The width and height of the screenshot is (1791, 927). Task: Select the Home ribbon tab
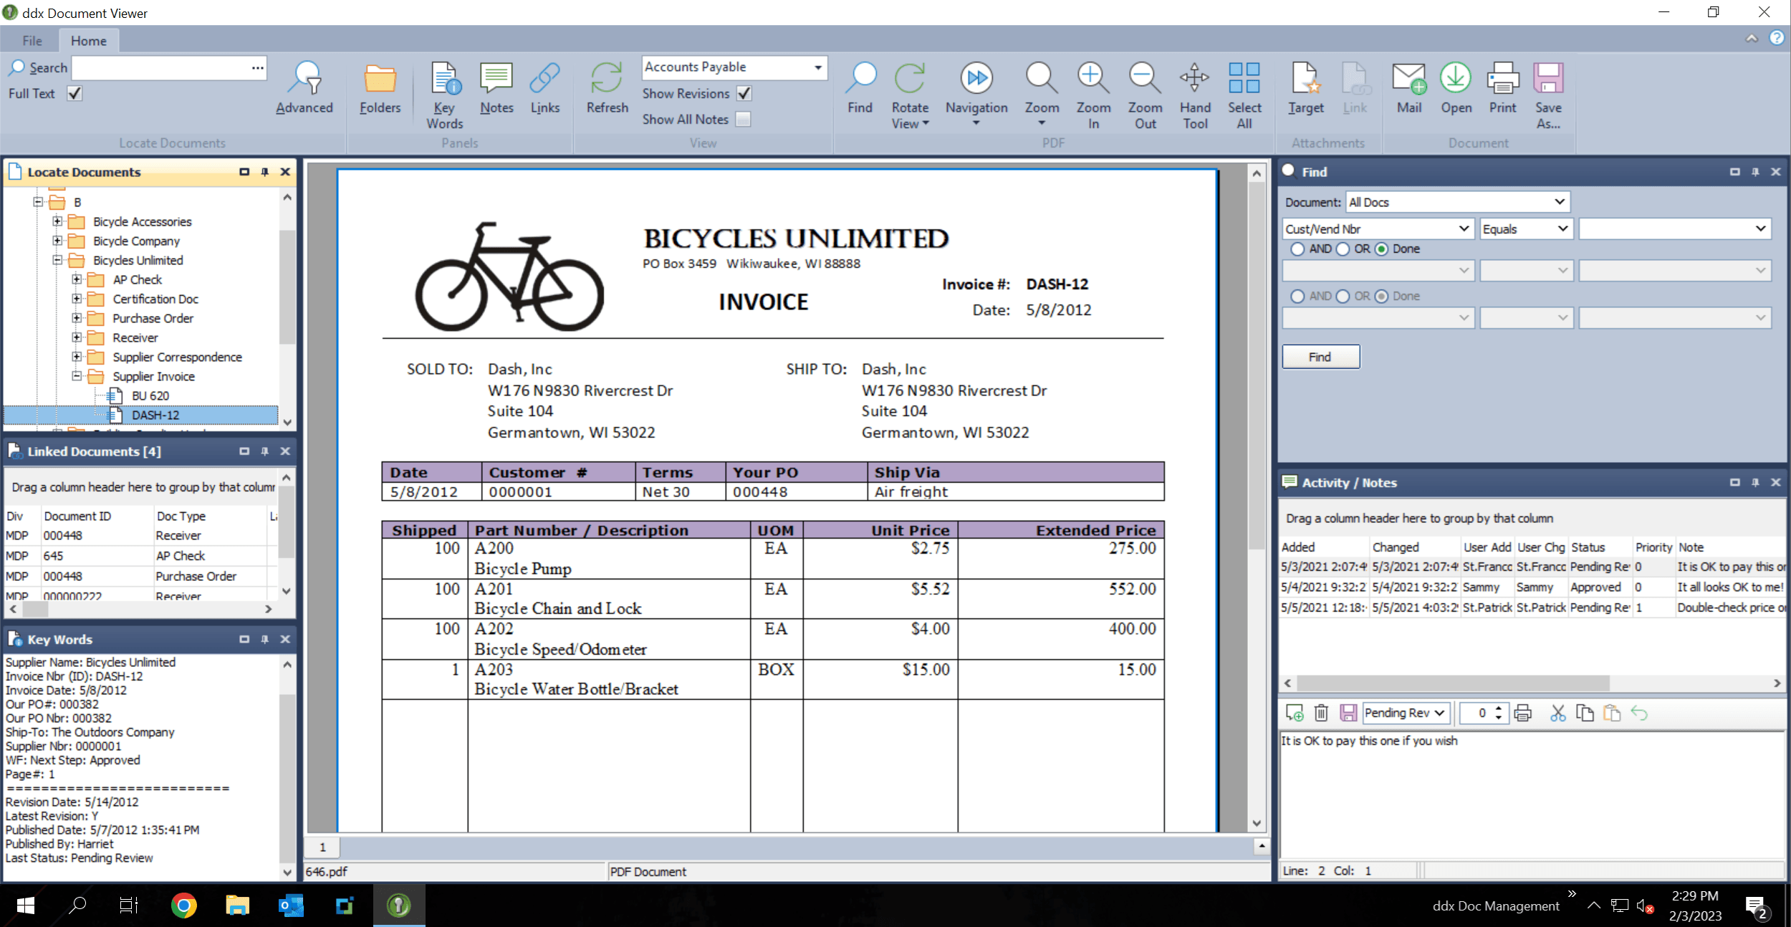pyautogui.click(x=89, y=40)
